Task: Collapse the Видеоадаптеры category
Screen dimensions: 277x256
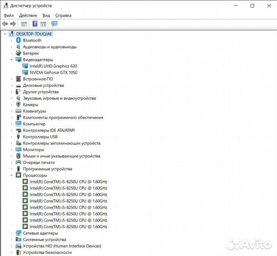Action: pyautogui.click(x=12, y=60)
